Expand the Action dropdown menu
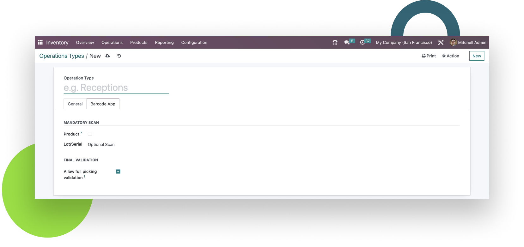 pyautogui.click(x=451, y=56)
